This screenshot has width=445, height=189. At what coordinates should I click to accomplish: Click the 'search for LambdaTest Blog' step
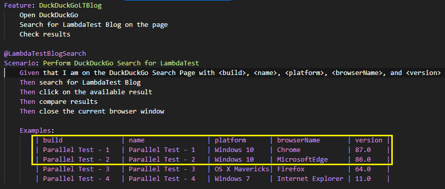point(90,82)
